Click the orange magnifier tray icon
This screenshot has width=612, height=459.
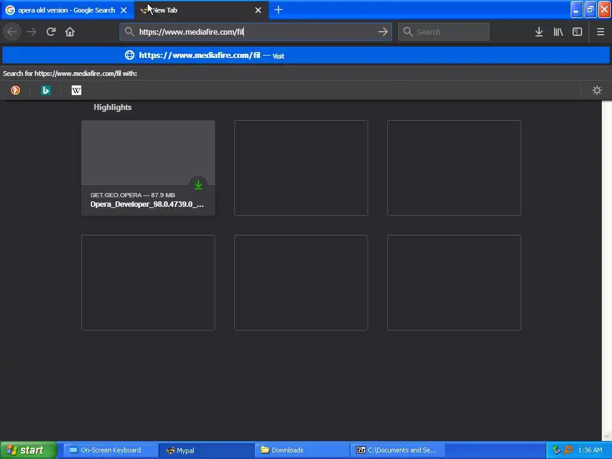568,450
